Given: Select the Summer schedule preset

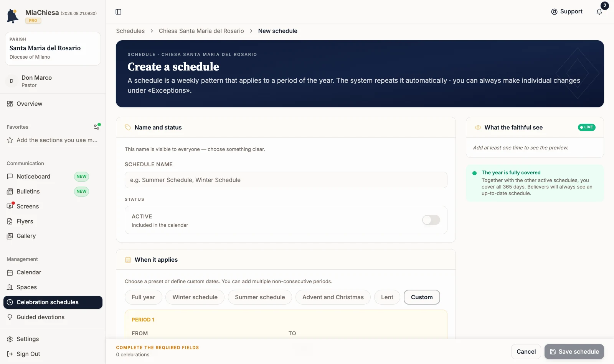Looking at the screenshot, I should point(260,297).
